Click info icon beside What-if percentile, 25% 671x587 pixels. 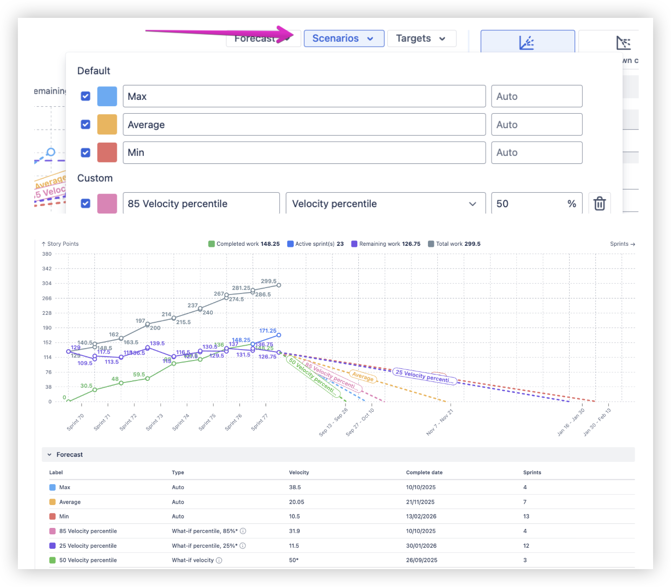coord(243,546)
